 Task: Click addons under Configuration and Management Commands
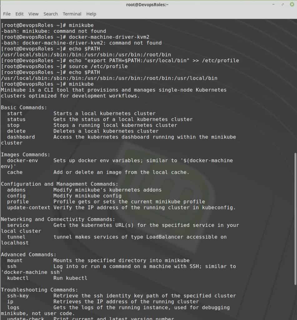click(16, 190)
